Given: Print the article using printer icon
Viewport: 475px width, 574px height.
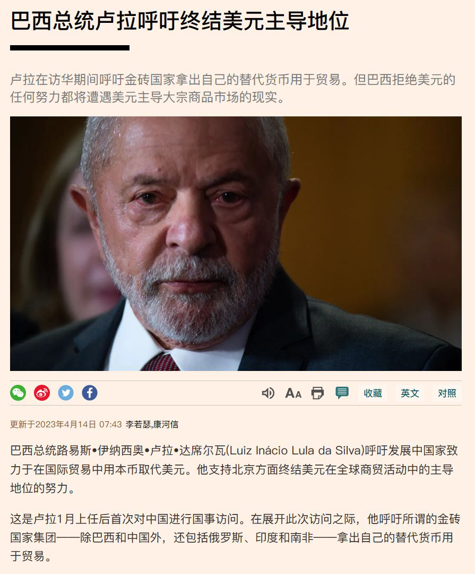Looking at the screenshot, I should pyautogui.click(x=317, y=393).
